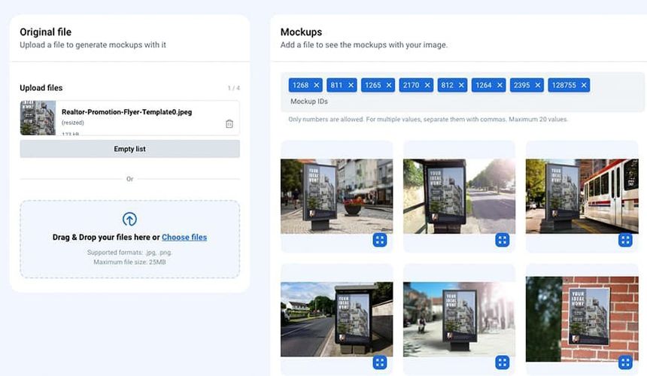Image resolution: width=647 pixels, height=376 pixels.
Task: Open the Choose files link
Action: 184,237
